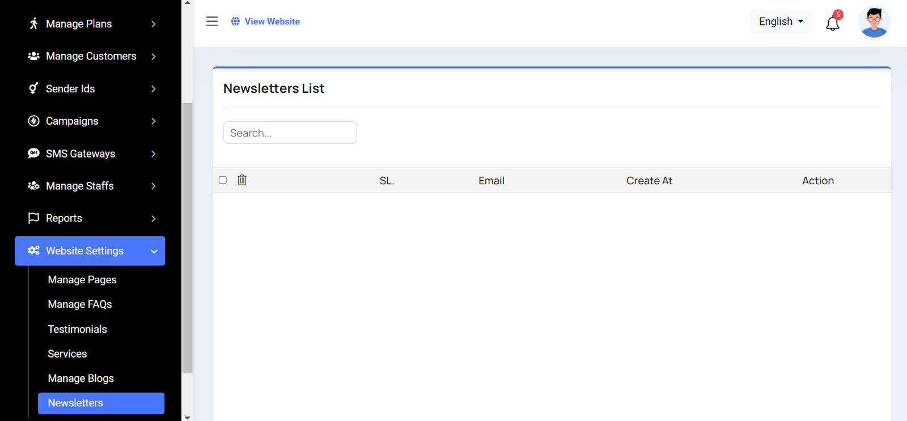Viewport: 907px width, 421px height.
Task: Expand the Manage Staffs submenu chevron
Action: click(154, 186)
